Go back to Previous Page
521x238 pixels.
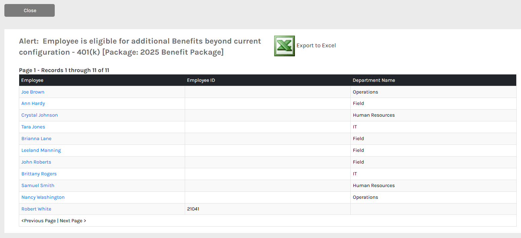pos(39,221)
